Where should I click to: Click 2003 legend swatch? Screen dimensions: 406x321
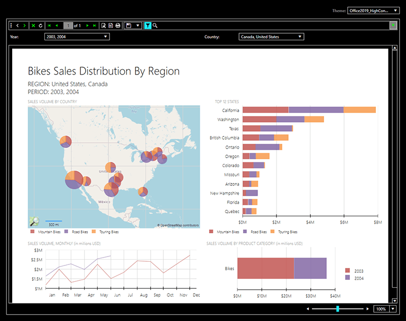pyautogui.click(x=347, y=270)
